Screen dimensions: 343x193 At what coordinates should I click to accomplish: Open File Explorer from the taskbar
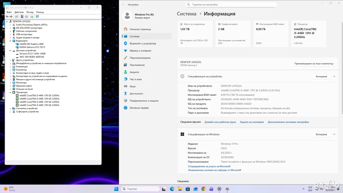(x=180, y=189)
